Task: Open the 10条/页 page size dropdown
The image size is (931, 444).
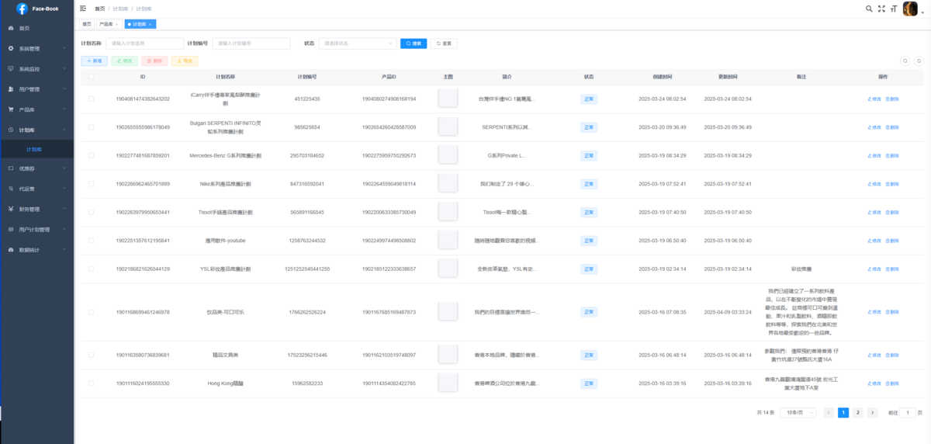Action: [x=797, y=413]
